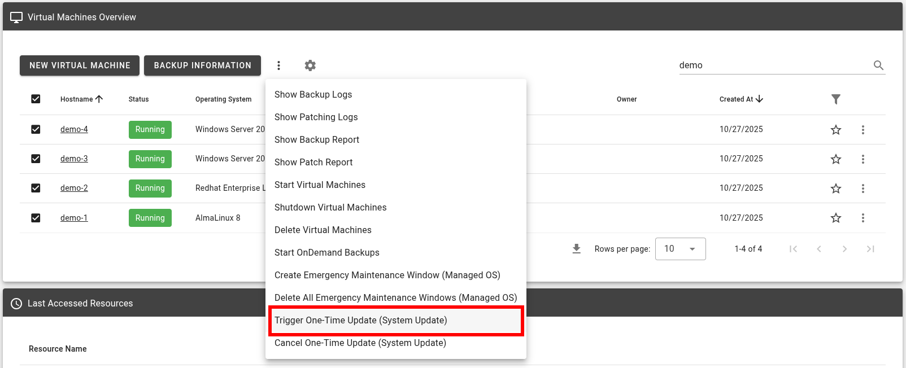The width and height of the screenshot is (906, 368).
Task: Select Shutdown Virtual Machines
Action: click(x=395, y=207)
